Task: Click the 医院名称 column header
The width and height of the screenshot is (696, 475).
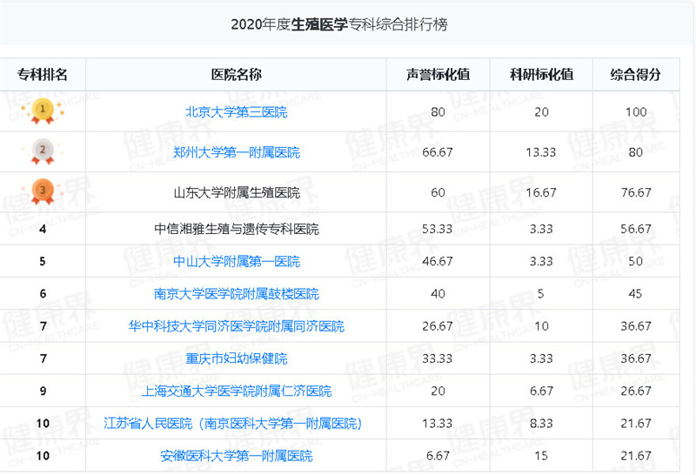Action: [237, 74]
